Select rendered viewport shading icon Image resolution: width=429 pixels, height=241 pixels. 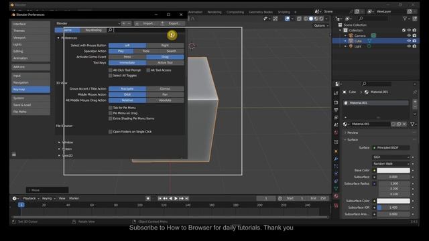[x=322, y=19]
